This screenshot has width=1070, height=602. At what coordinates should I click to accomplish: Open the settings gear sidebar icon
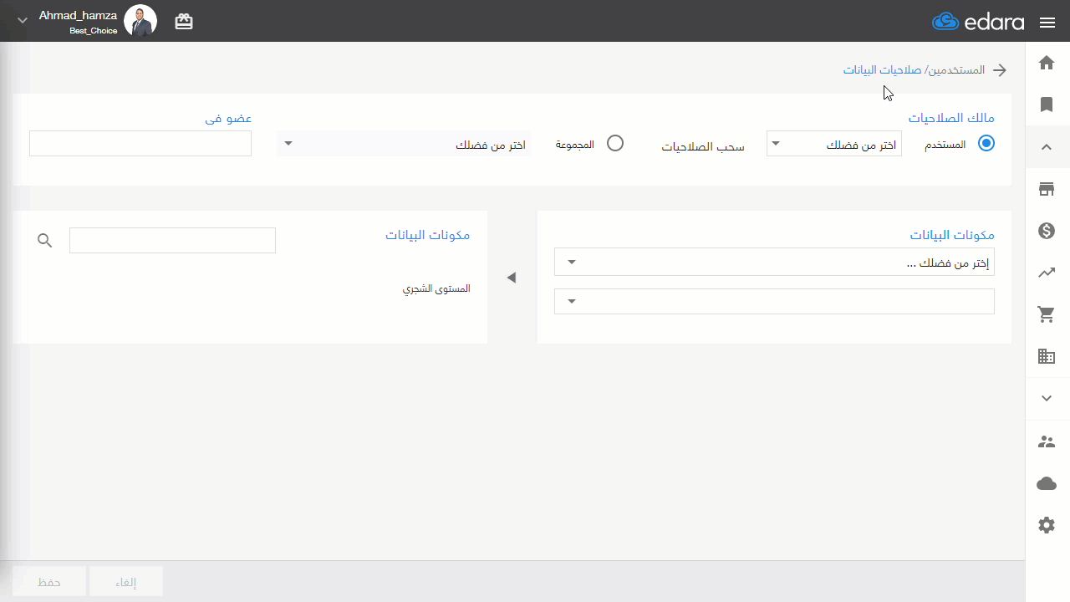coord(1047,525)
